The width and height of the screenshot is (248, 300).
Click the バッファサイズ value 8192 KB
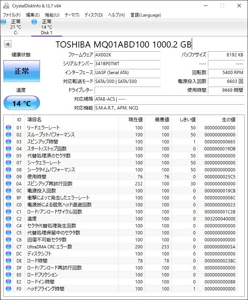click(x=226, y=55)
